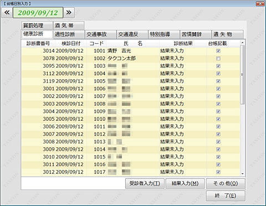Open the 苦情賛辞 tab
The height and width of the screenshot is (206, 266).
point(196,34)
